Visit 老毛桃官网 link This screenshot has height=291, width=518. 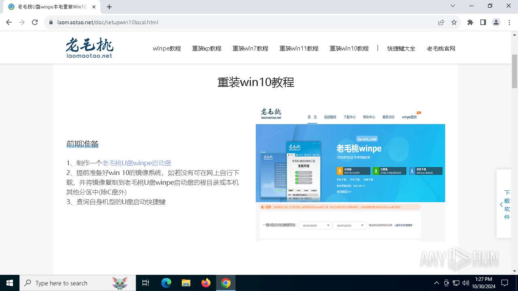click(441, 48)
